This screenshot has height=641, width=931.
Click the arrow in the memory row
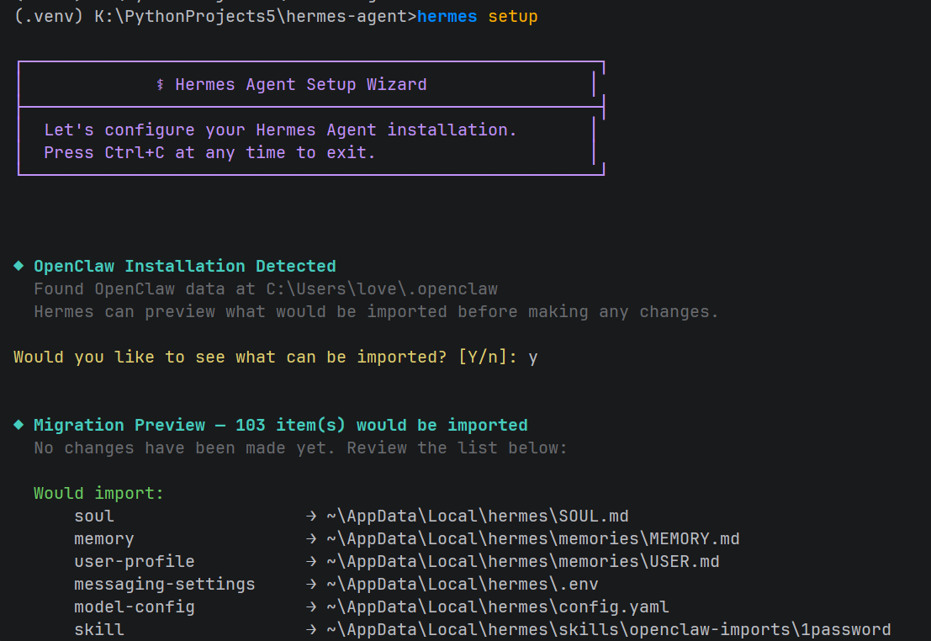tap(311, 539)
